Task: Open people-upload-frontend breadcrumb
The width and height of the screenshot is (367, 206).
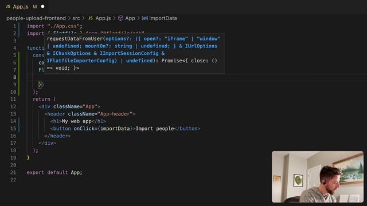Action: 36,18
